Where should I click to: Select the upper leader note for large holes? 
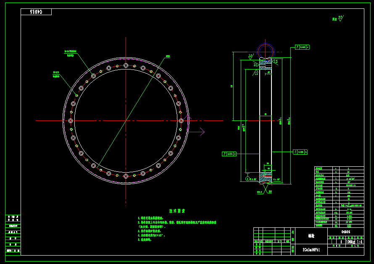click(70, 53)
